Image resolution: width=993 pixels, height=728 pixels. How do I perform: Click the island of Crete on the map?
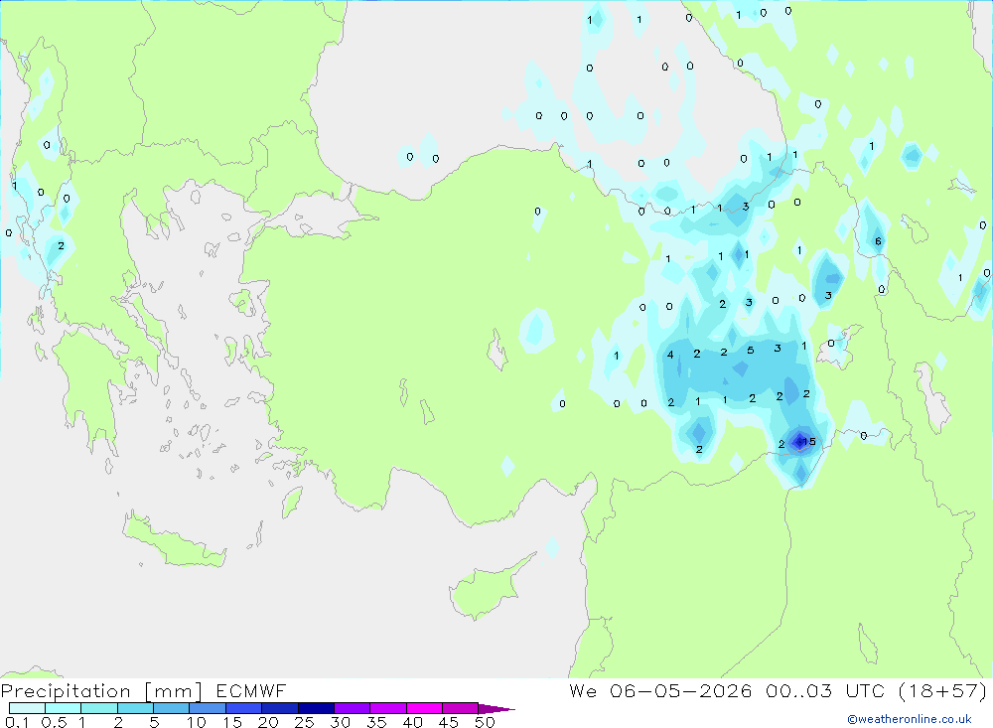(x=176, y=540)
